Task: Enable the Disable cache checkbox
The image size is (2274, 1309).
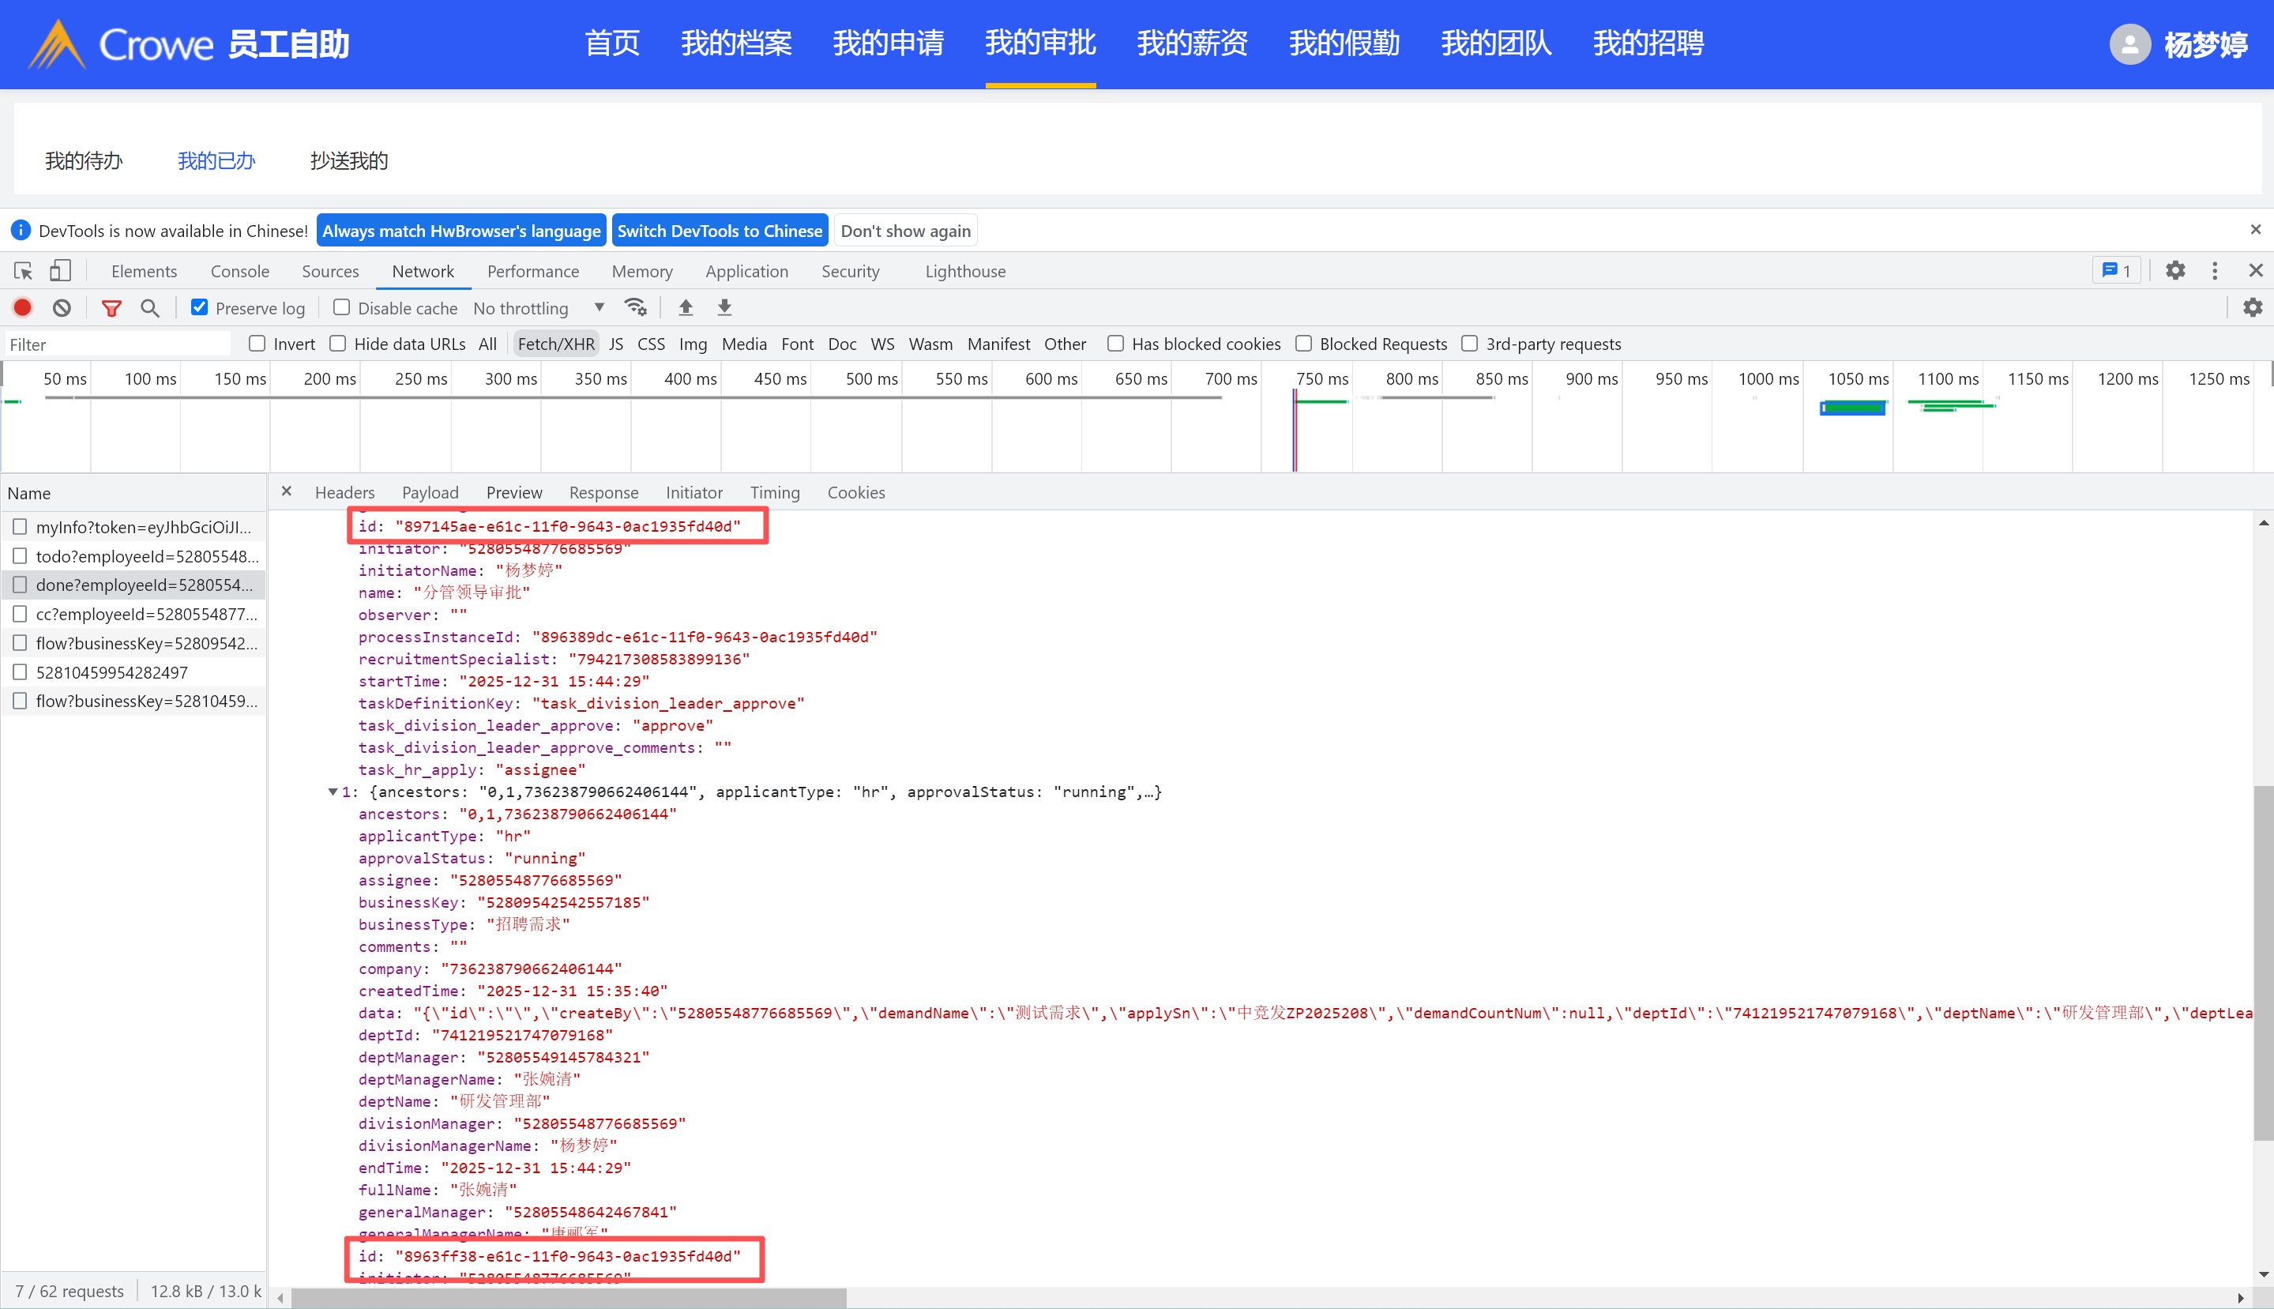Action: point(341,308)
